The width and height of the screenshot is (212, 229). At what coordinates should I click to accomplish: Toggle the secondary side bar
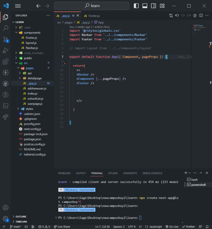[153, 6]
